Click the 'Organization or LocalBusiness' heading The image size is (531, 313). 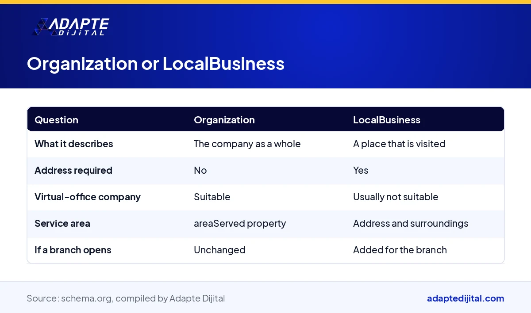click(x=155, y=64)
